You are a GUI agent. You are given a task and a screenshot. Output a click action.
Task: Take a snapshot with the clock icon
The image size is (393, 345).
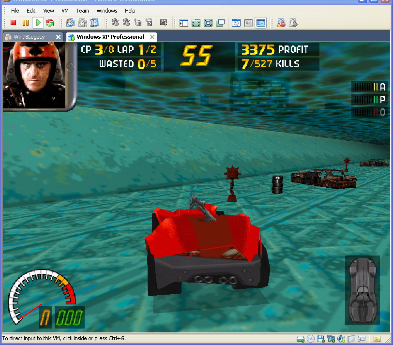70,23
